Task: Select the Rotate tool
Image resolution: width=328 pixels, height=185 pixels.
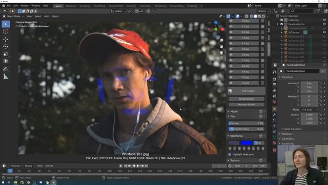Action: tap(6, 47)
